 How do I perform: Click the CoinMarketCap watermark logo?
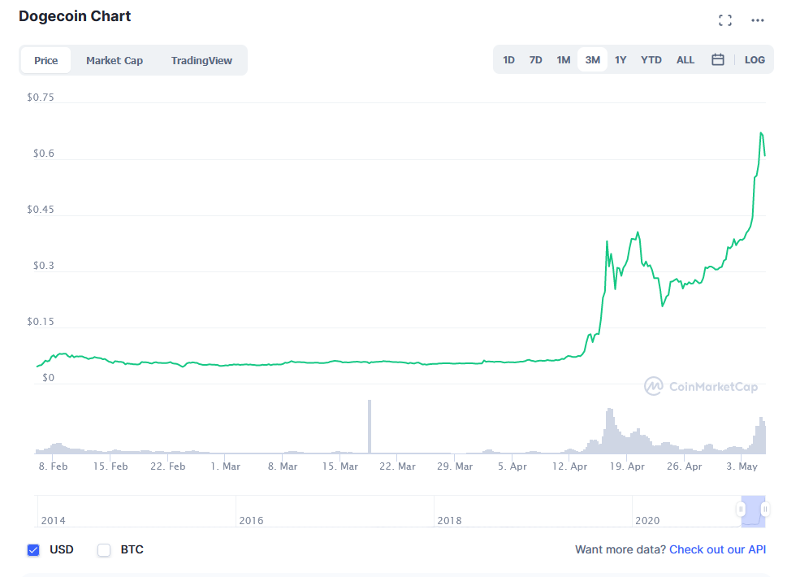point(701,386)
